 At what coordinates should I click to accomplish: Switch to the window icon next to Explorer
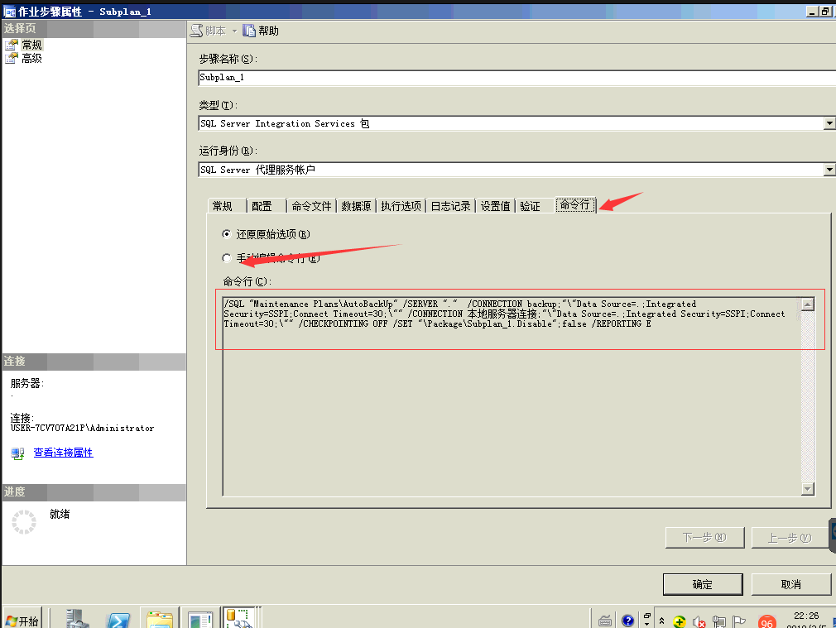(200, 620)
